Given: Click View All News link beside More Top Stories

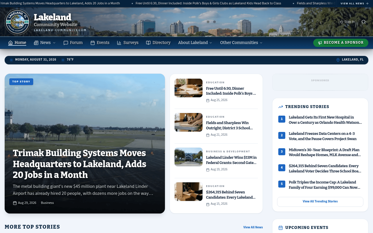Looking at the screenshot, I should tap(253, 227).
